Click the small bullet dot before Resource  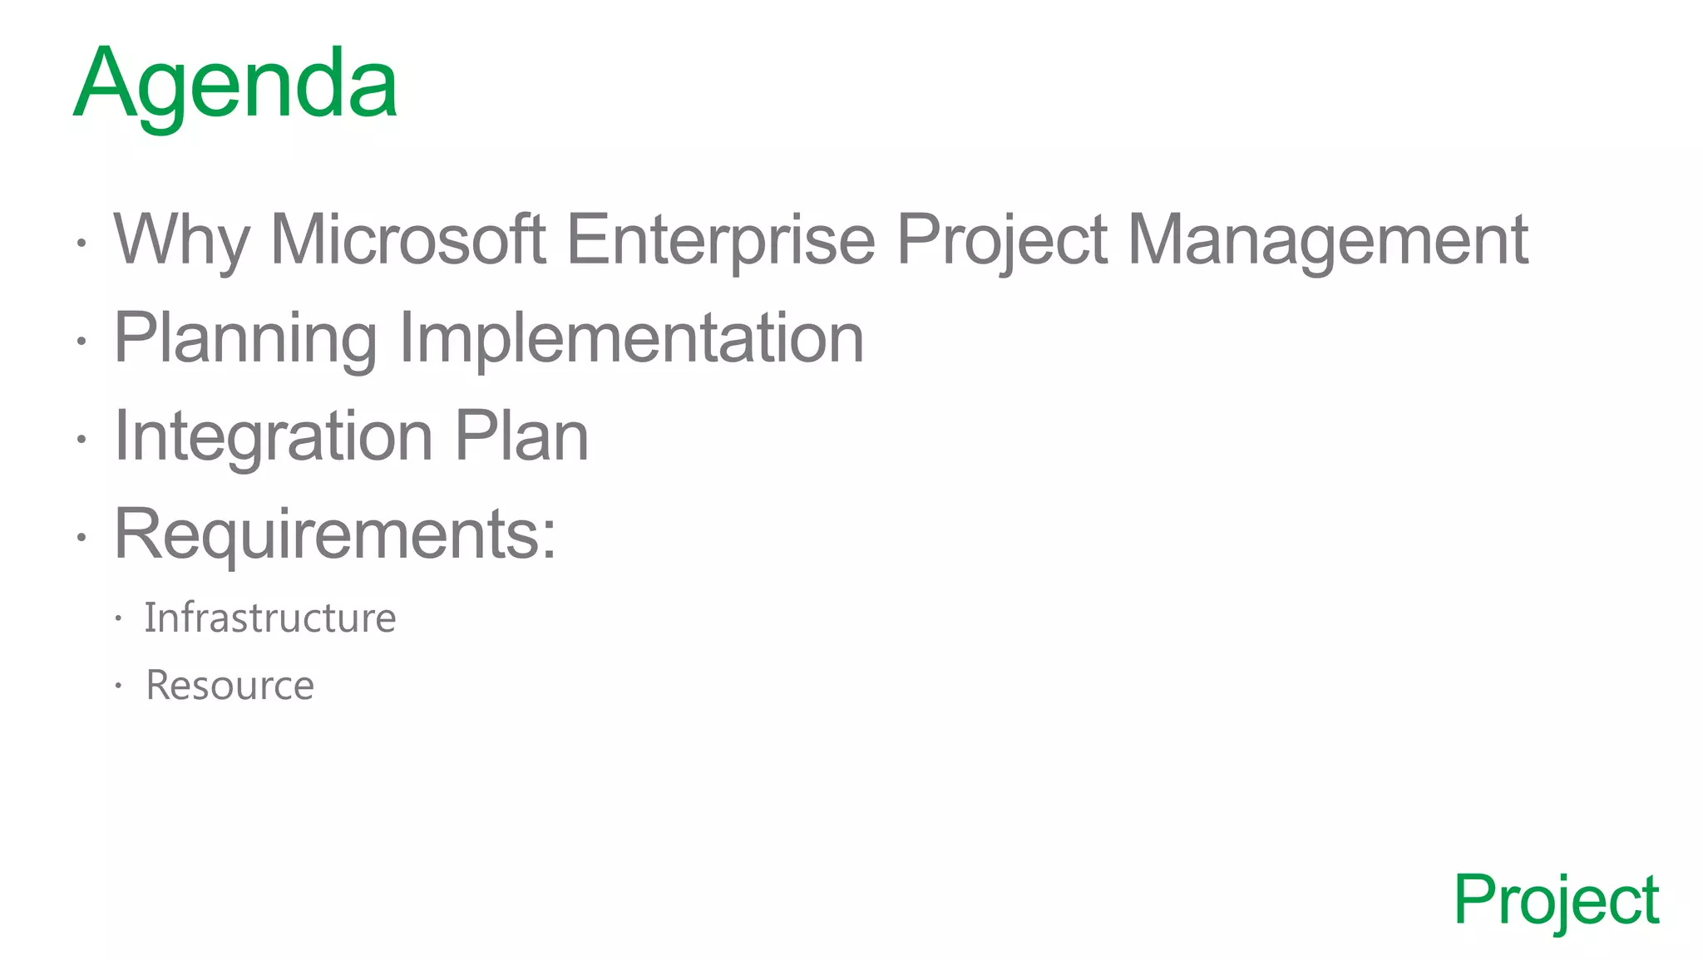tap(119, 687)
